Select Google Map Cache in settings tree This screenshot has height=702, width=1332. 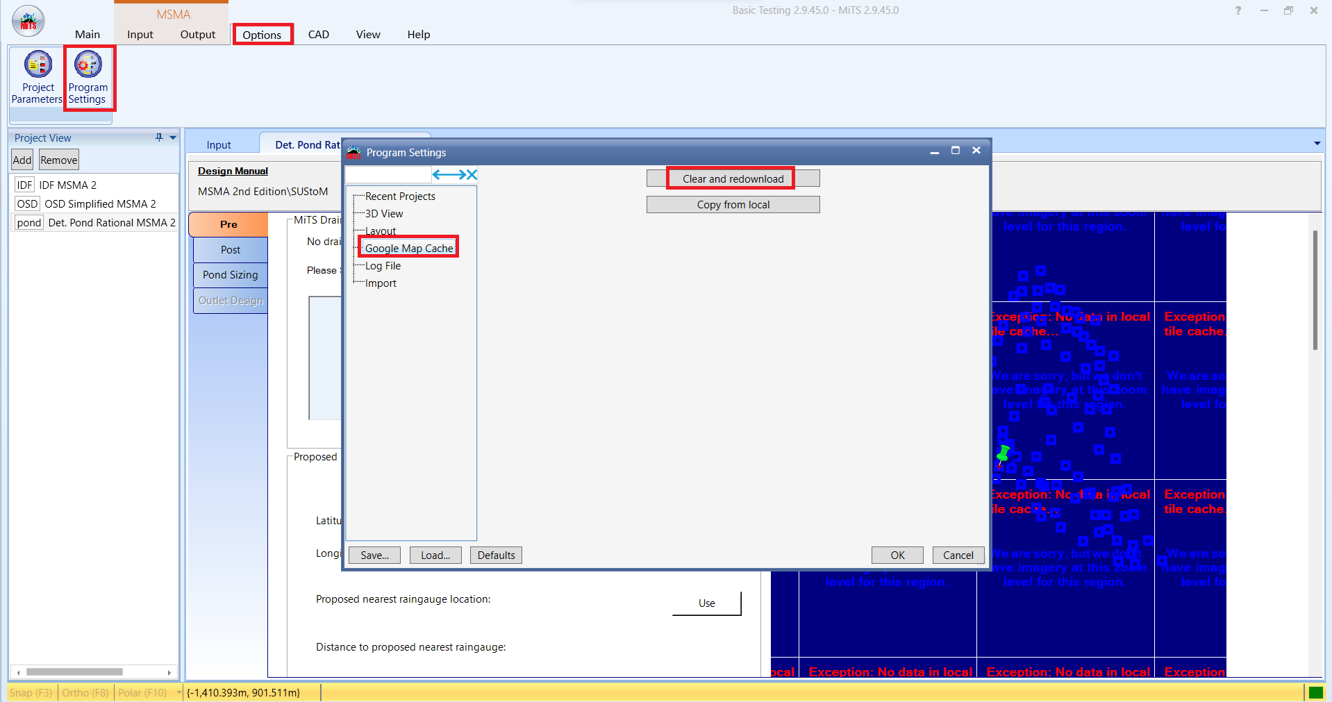tap(409, 249)
